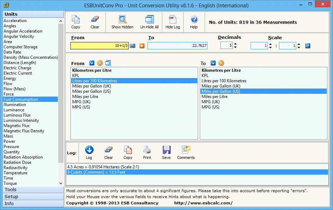Select Pressure in the Units list

tap(11, 147)
